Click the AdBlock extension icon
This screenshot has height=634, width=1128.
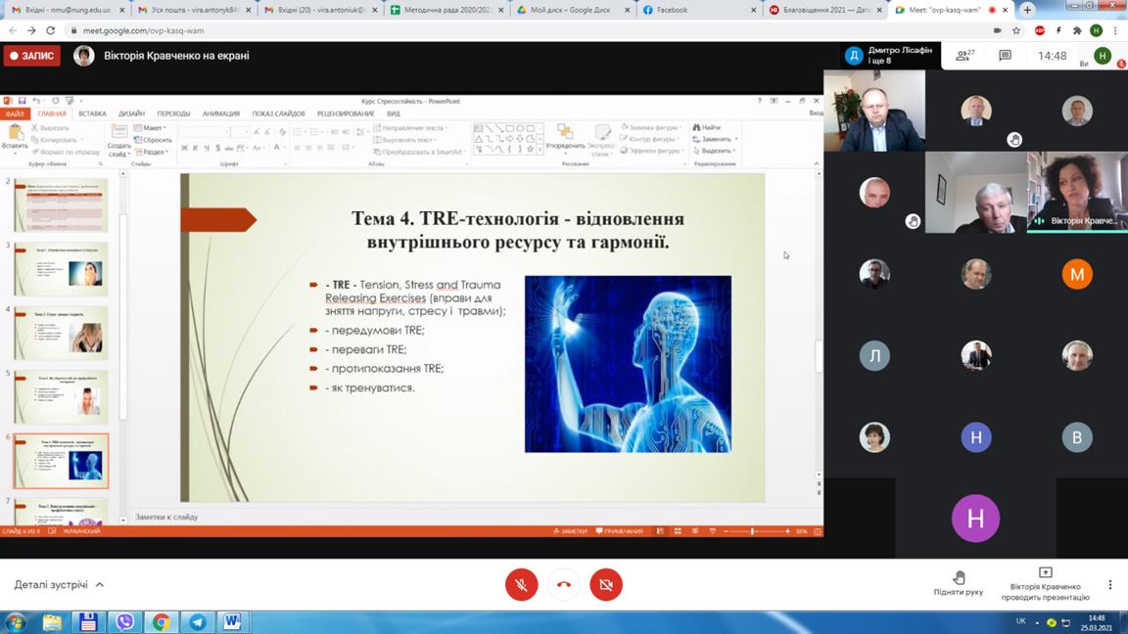click(1040, 30)
